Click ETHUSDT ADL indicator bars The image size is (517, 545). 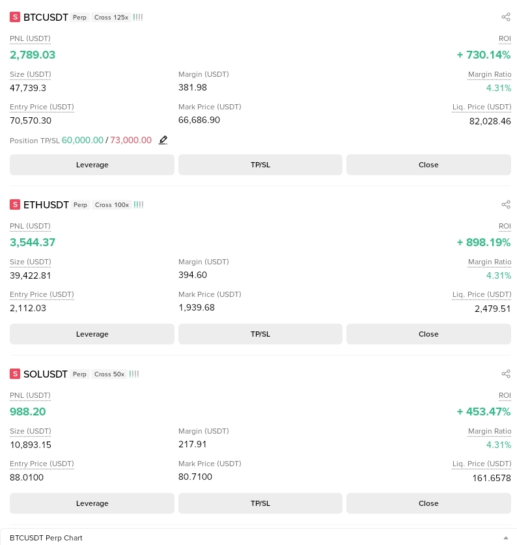(139, 204)
